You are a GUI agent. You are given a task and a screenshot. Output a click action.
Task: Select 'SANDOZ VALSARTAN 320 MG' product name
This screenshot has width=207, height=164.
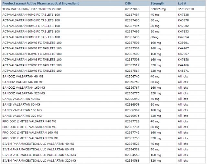(x=24, y=93)
